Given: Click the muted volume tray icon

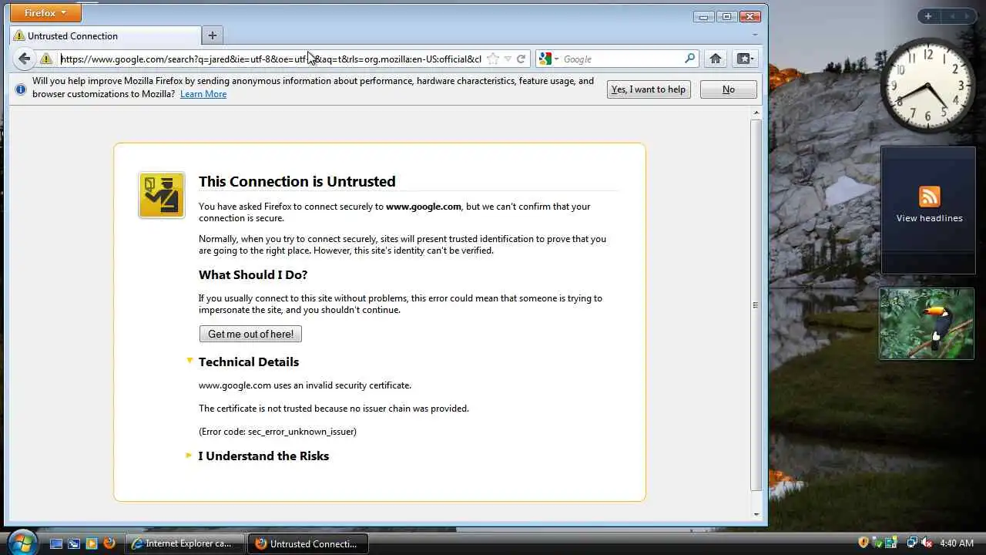Looking at the screenshot, I should [x=927, y=543].
